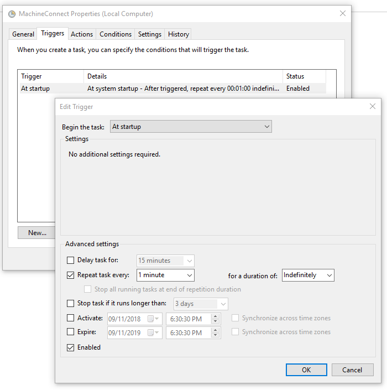Uncheck Repeat task every checkbox
The width and height of the screenshot is (387, 390).
pyautogui.click(x=70, y=275)
